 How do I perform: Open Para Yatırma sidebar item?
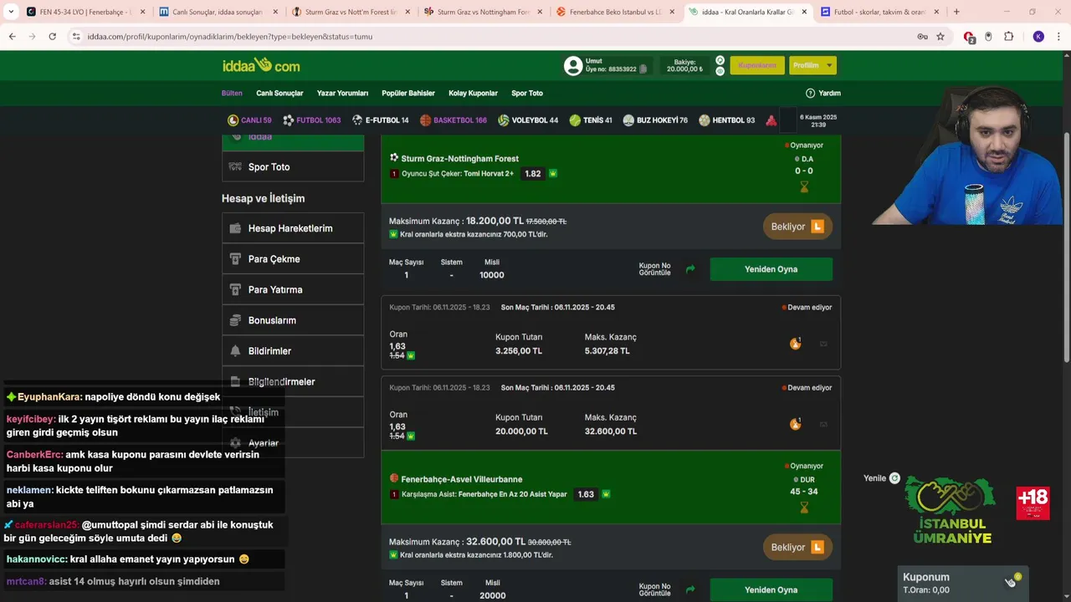[293, 289]
